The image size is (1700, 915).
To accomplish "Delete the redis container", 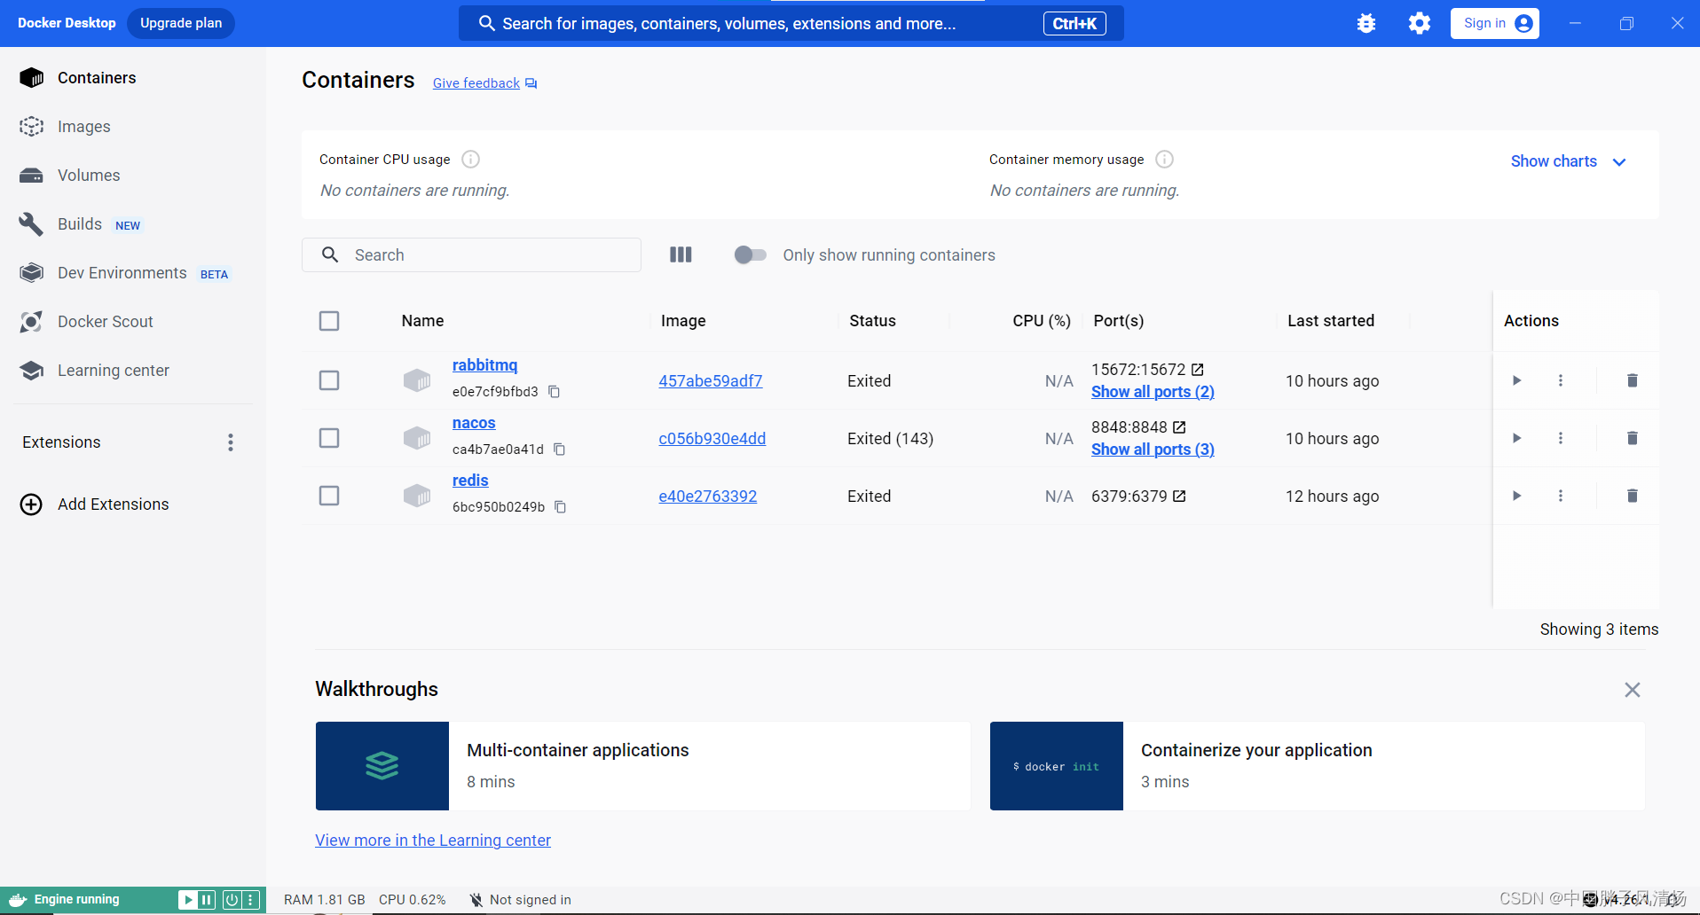I will [x=1633, y=496].
